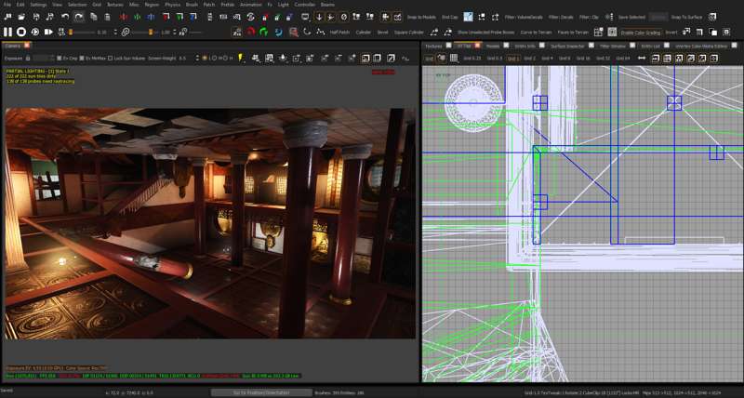Click the Open file folder icon

(x=21, y=17)
